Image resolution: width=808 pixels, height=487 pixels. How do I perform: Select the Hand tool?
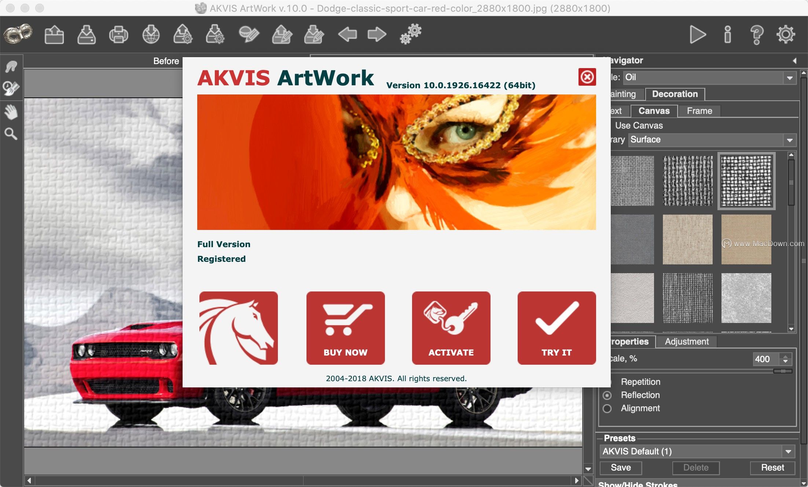[11, 112]
